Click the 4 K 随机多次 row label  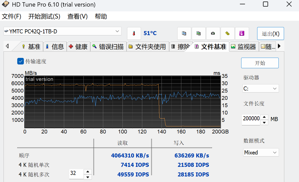[x=34, y=174]
